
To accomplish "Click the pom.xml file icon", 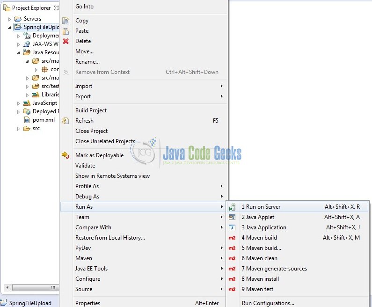I will pyautogui.click(x=27, y=120).
